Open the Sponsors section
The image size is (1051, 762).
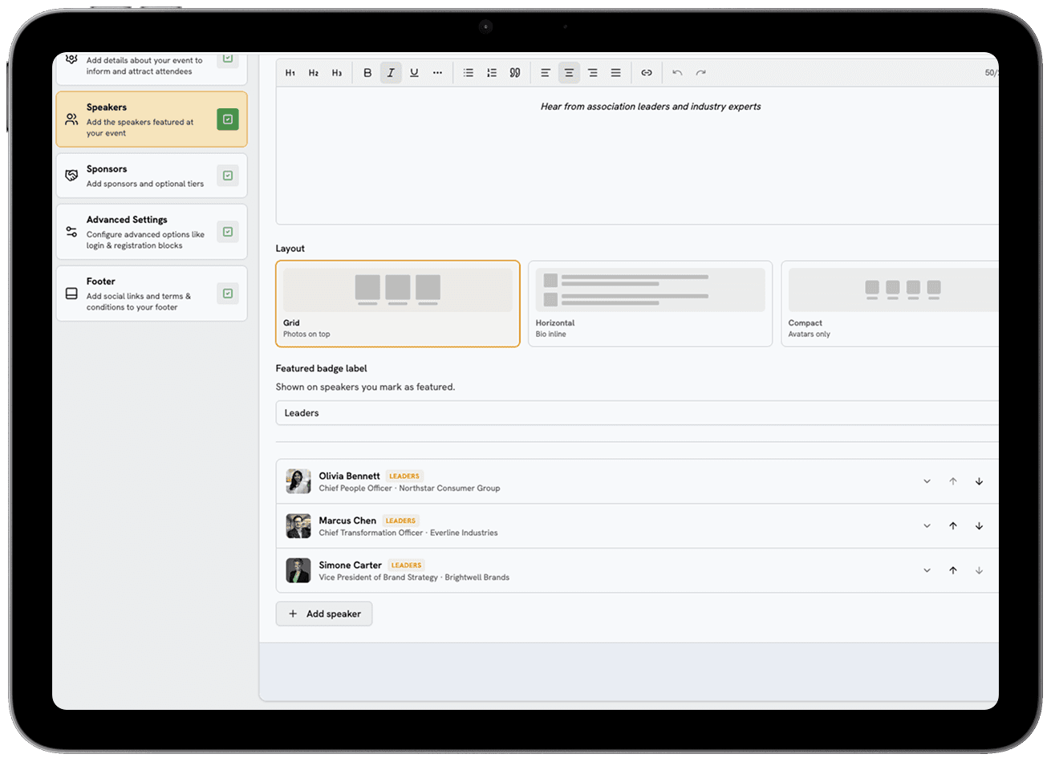tap(152, 176)
